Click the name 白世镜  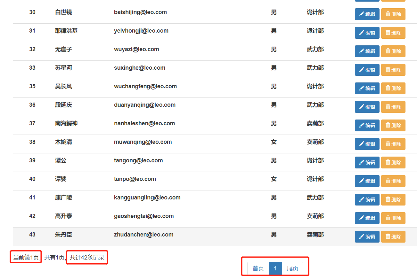63,12
